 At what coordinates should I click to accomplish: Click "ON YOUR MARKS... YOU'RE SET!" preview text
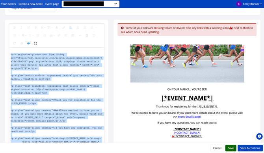pos(187,89)
